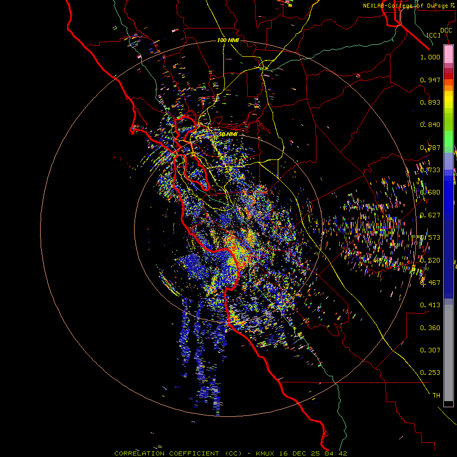The width and height of the screenshot is (457, 457).
Task: Click the 0.360 scale value
Action: tap(430, 328)
